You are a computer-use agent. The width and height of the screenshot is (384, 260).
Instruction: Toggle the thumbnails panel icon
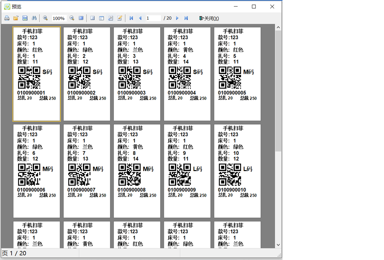[x=101, y=18]
